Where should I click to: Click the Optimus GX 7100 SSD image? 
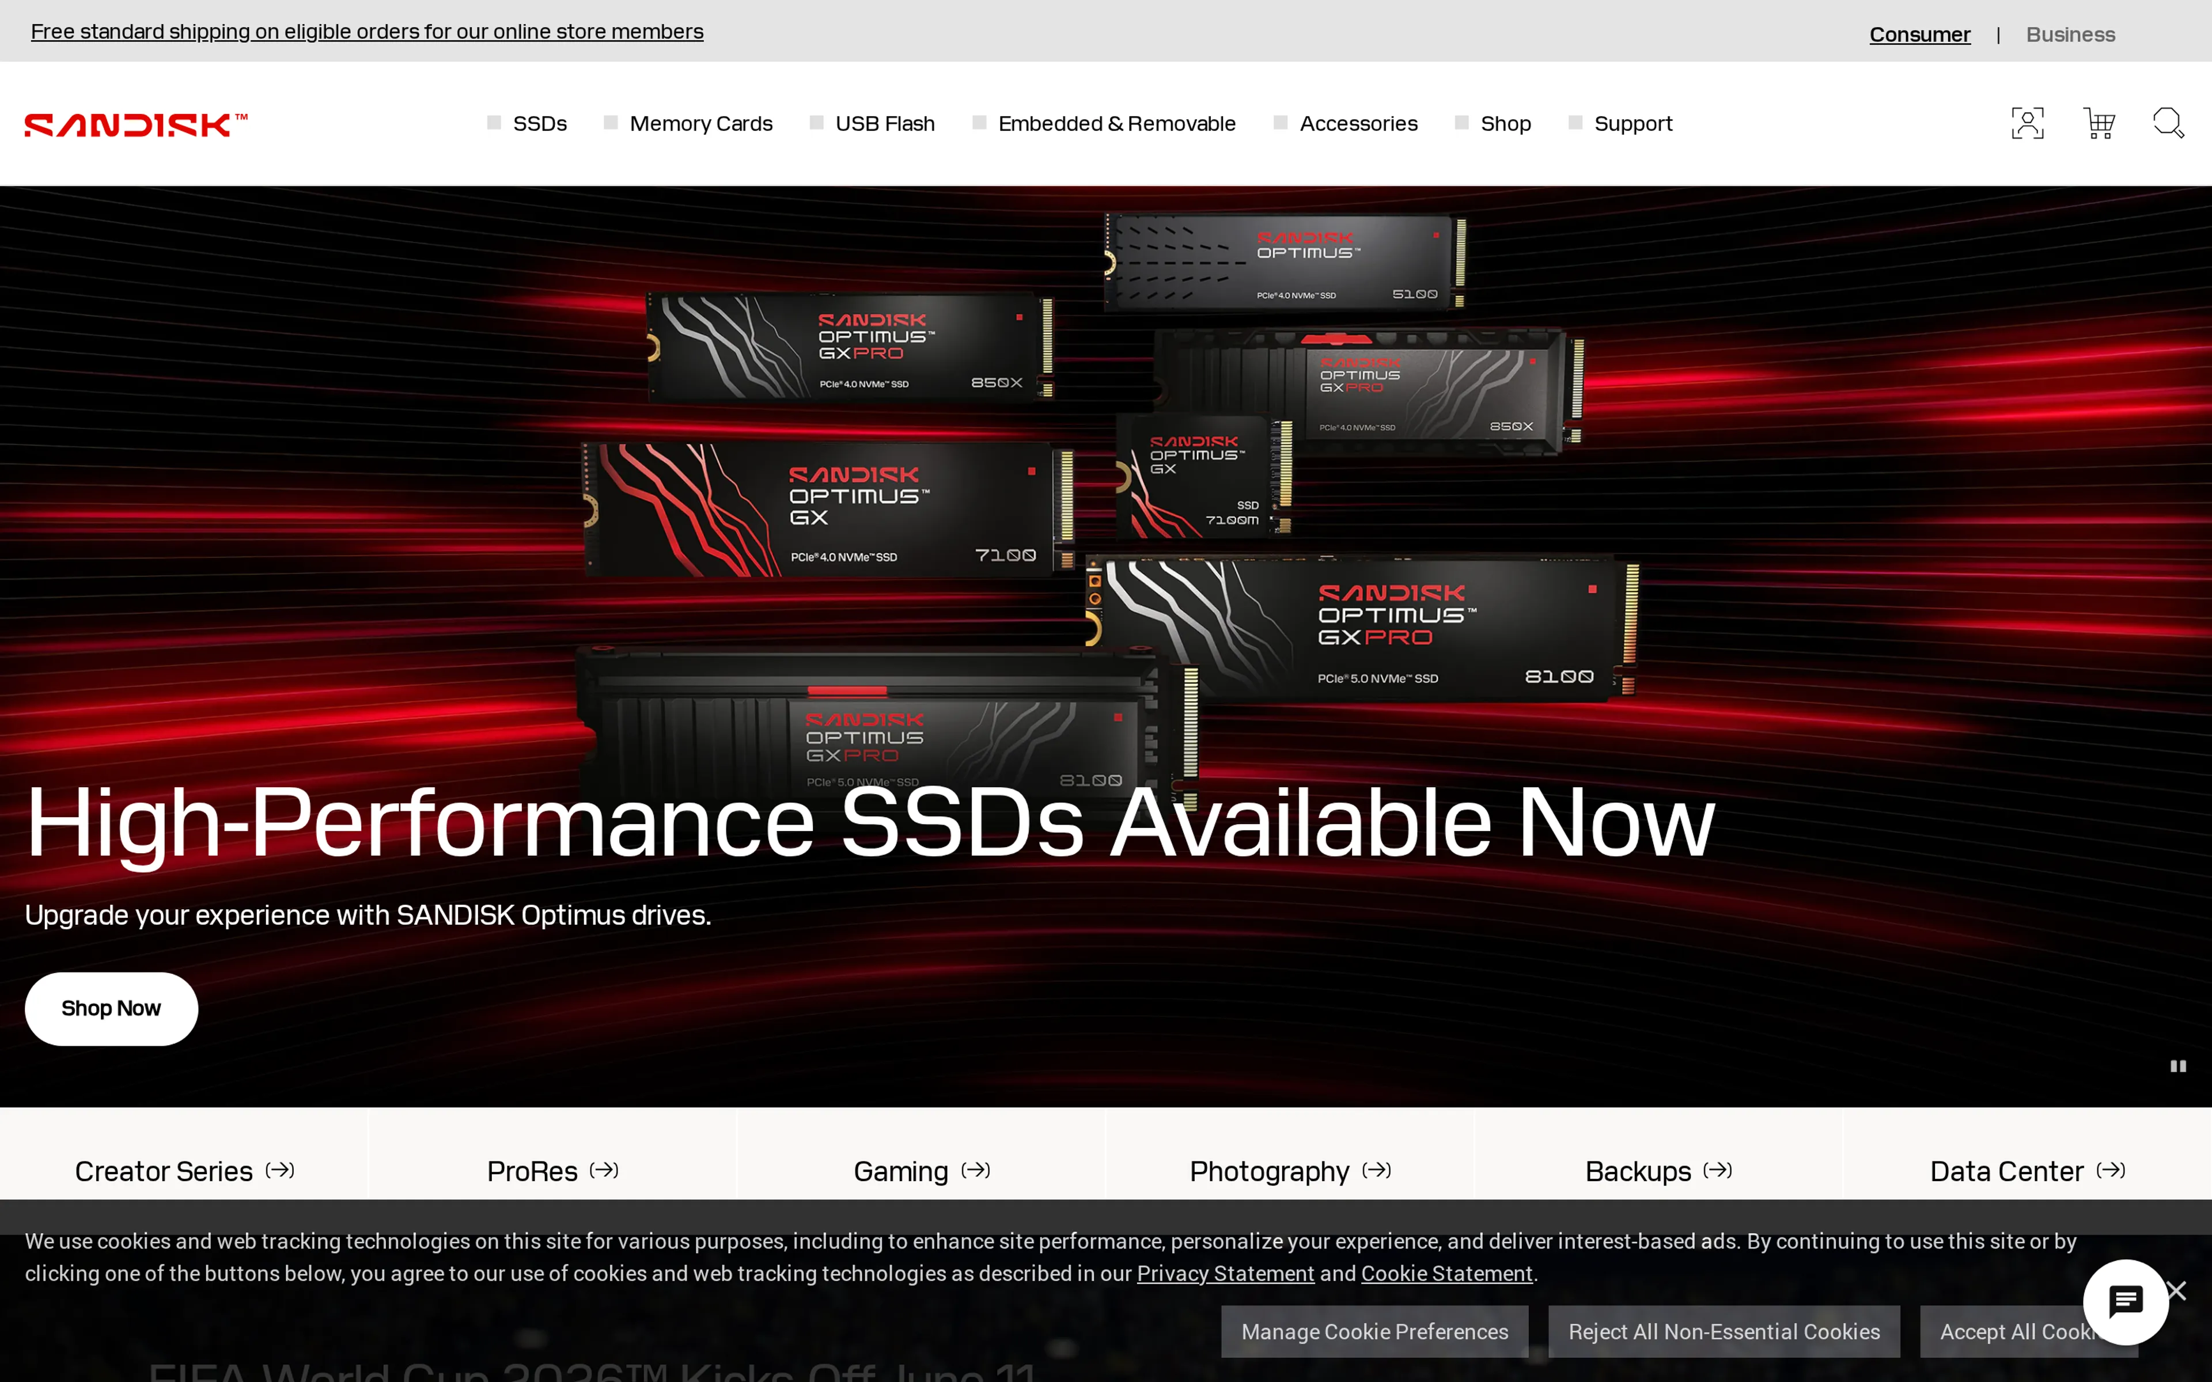(x=828, y=509)
